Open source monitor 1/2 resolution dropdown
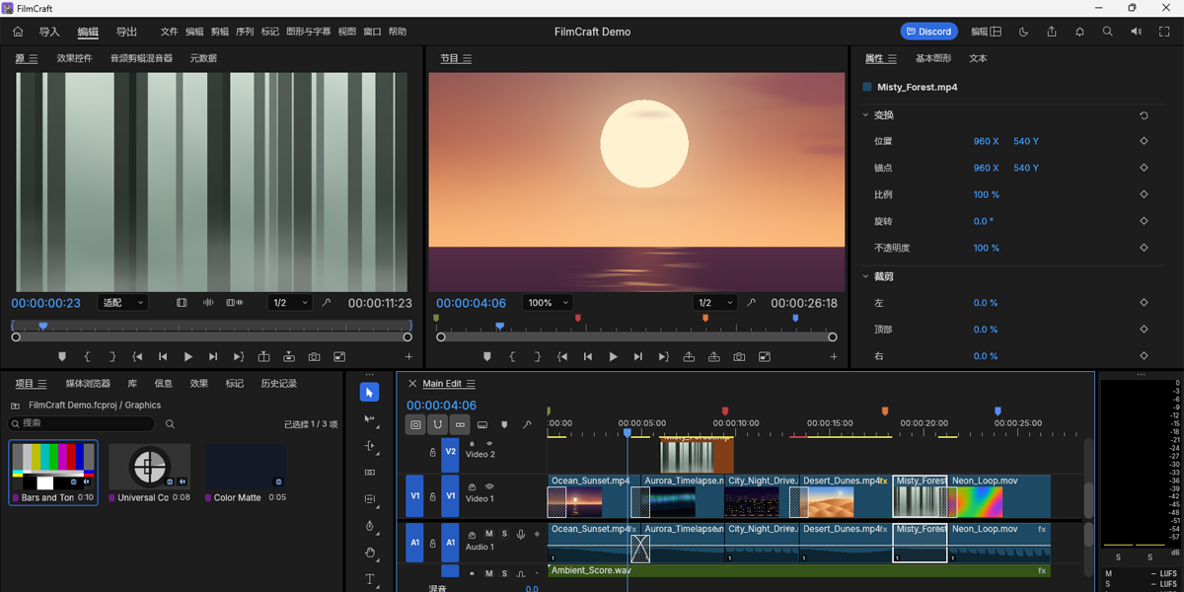 tap(290, 303)
